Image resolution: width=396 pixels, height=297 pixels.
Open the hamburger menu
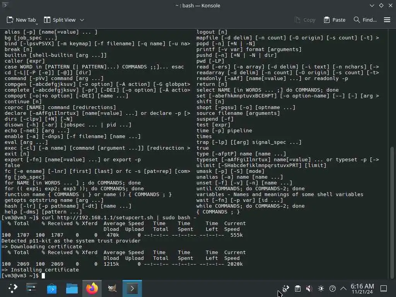point(387,20)
